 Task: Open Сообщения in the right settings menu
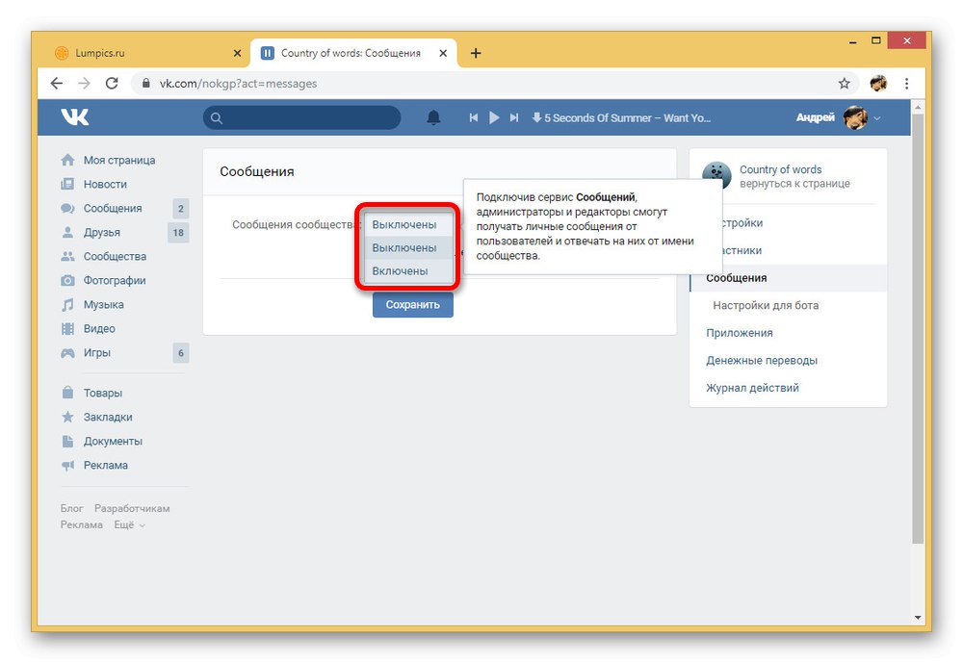click(x=789, y=278)
